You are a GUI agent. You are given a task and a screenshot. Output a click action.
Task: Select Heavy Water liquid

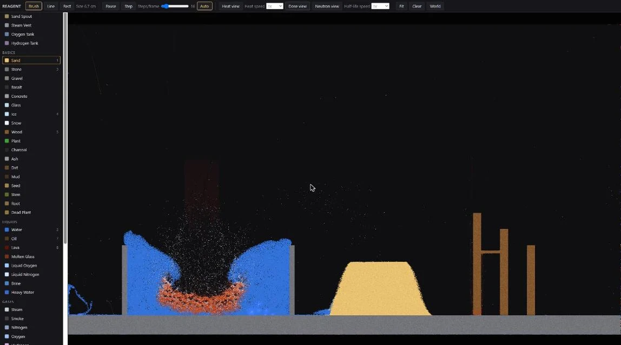click(31, 293)
